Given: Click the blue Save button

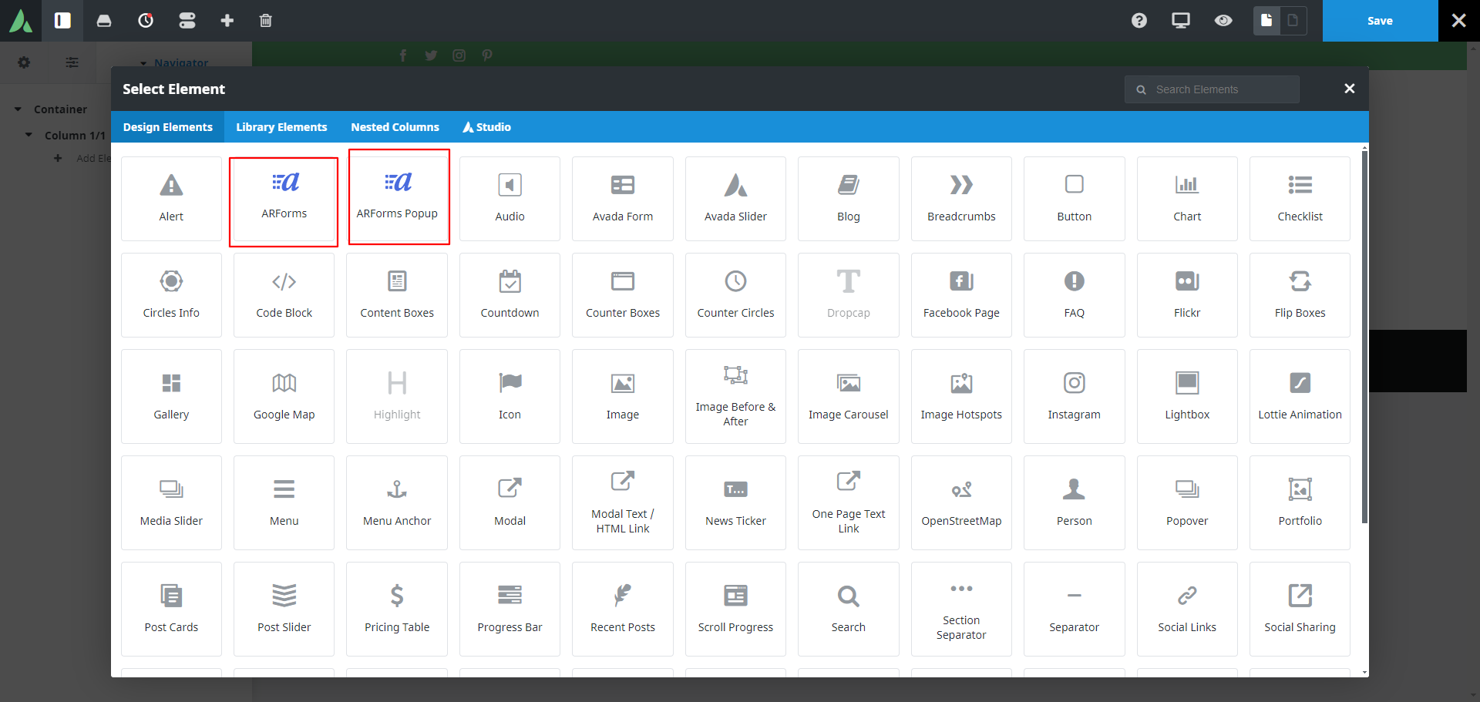Looking at the screenshot, I should [1379, 21].
